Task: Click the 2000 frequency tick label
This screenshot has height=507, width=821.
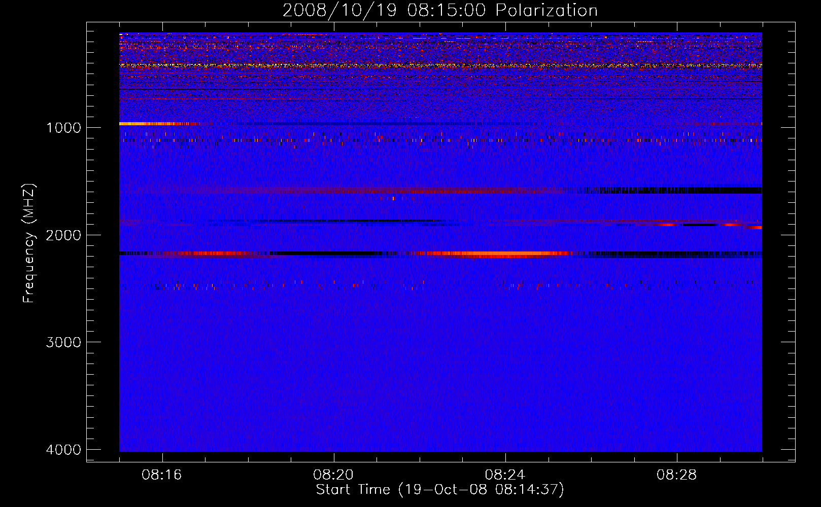Action: coord(63,235)
